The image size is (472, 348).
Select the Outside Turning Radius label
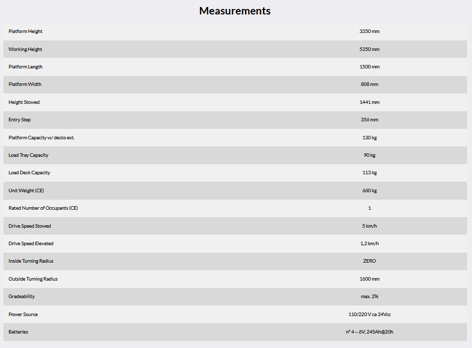(33, 279)
